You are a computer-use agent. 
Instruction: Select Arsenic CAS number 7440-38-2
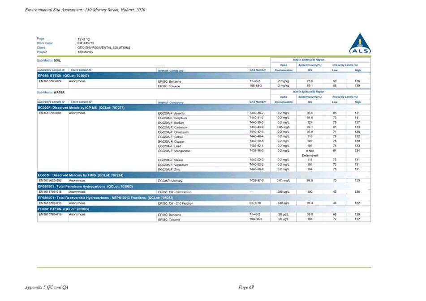point(256,113)
